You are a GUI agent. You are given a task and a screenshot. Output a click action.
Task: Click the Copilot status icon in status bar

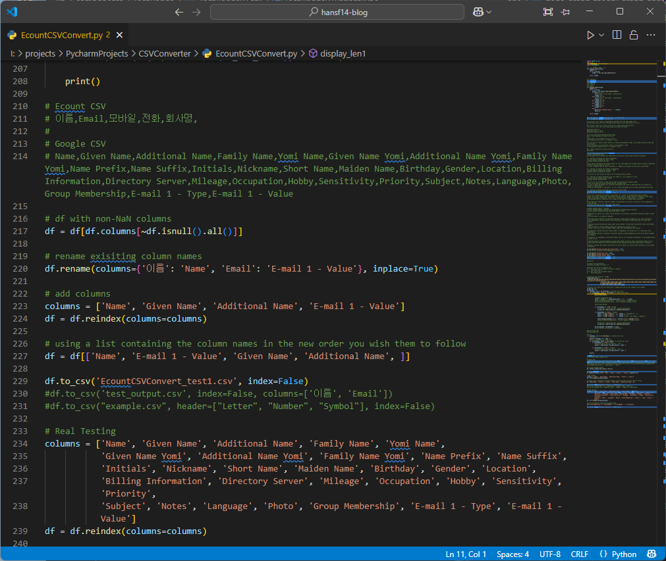pos(652,554)
